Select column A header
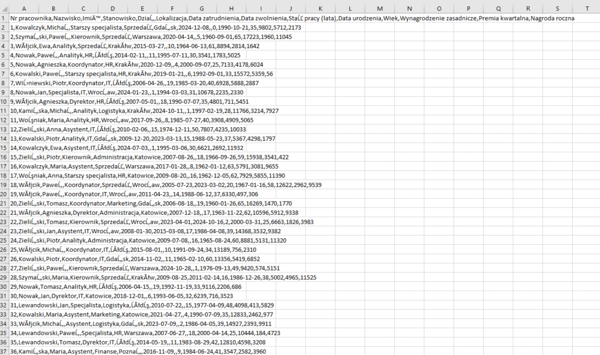 24,9
